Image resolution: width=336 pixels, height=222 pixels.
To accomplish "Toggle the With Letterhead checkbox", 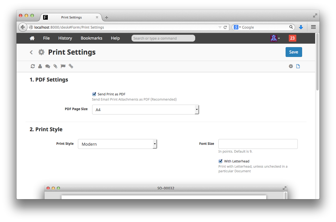I will pos(220,161).
